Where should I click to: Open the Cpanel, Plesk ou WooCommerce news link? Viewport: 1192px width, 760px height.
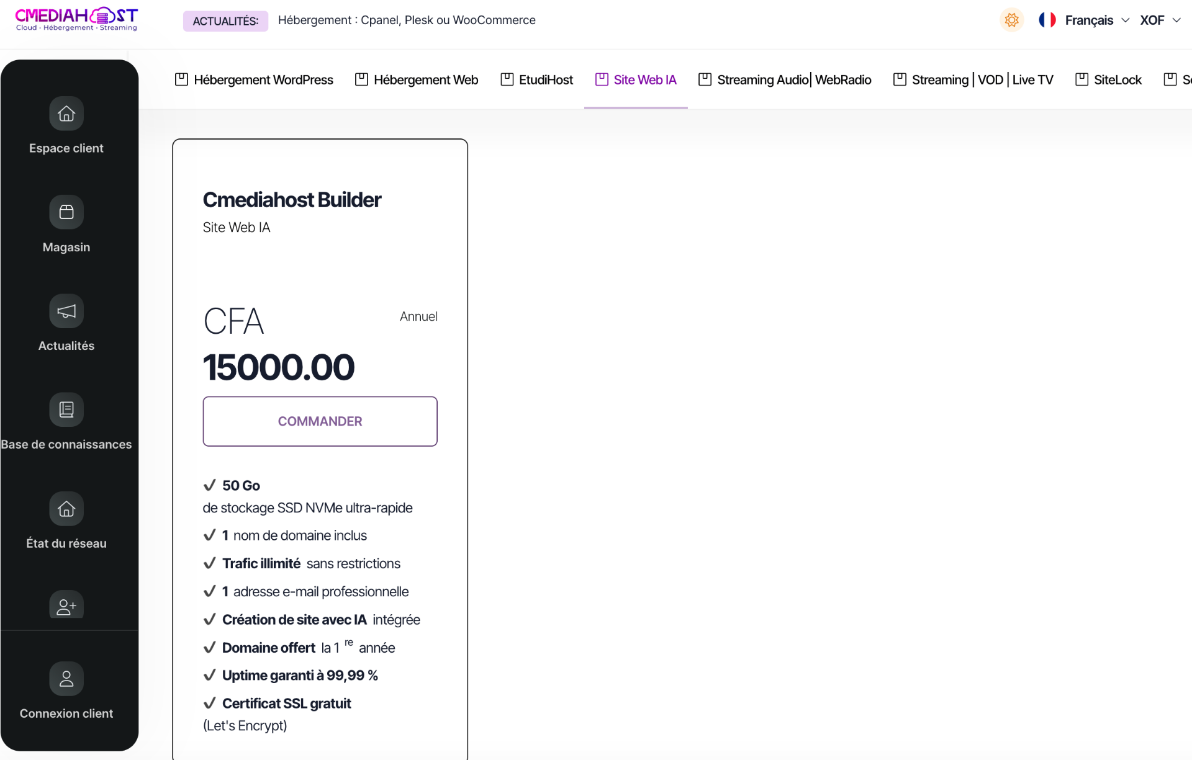tap(407, 20)
